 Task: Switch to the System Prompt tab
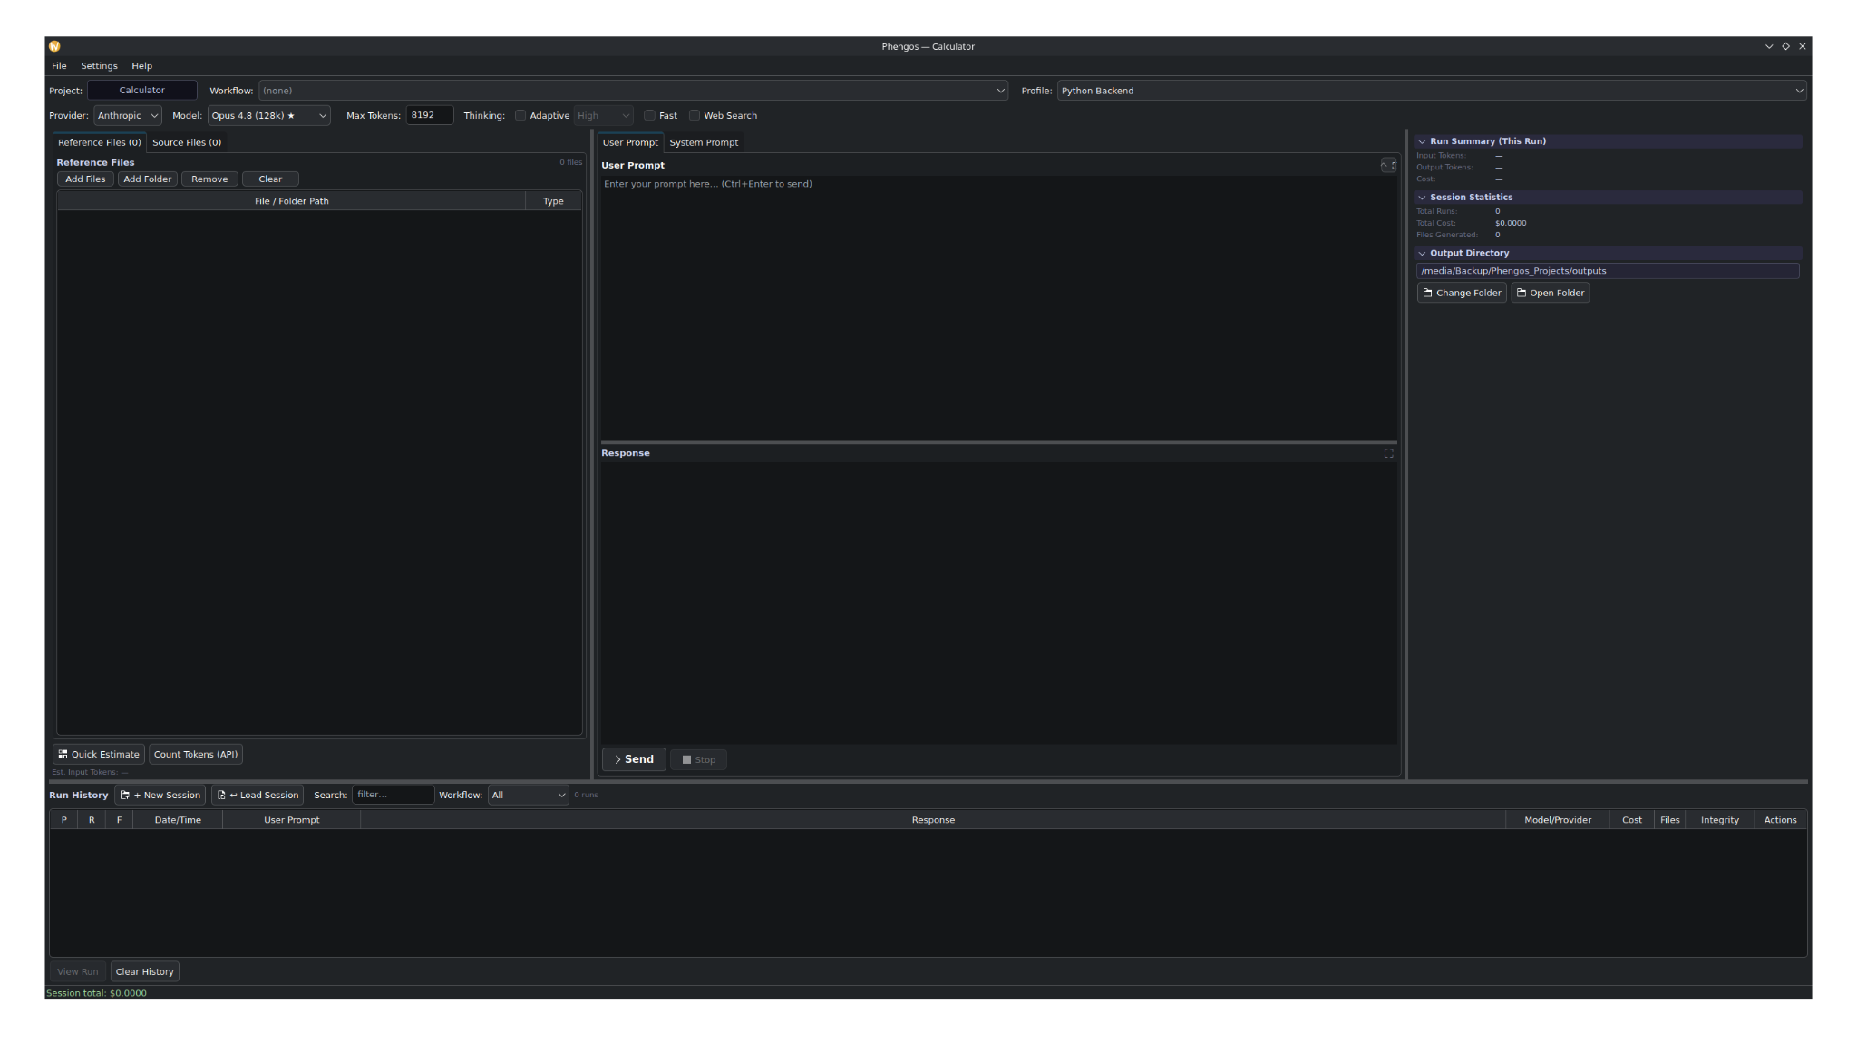point(704,142)
